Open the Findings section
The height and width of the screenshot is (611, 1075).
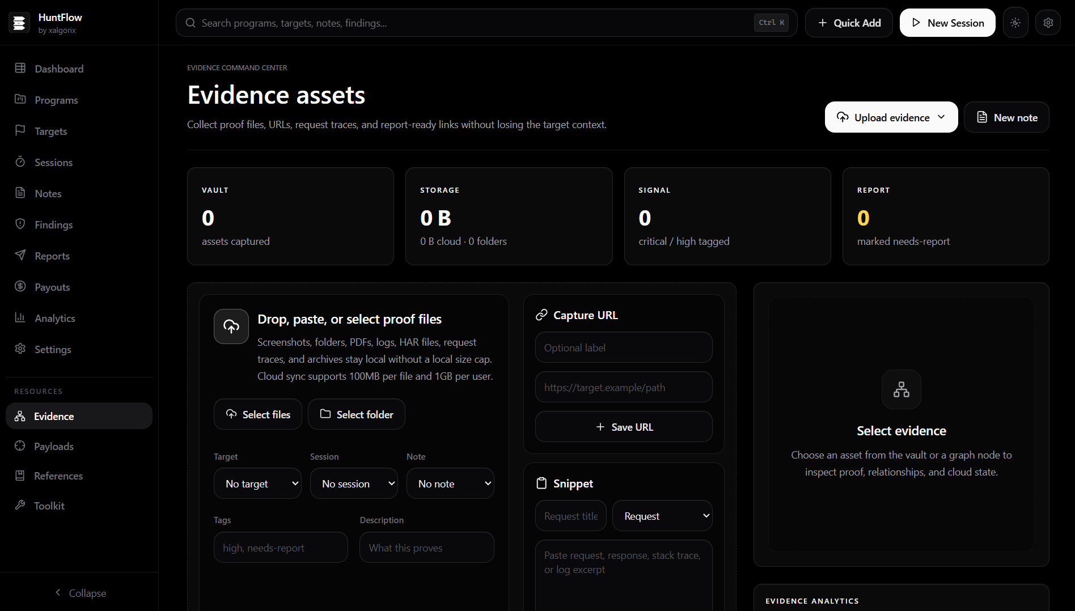(79, 224)
